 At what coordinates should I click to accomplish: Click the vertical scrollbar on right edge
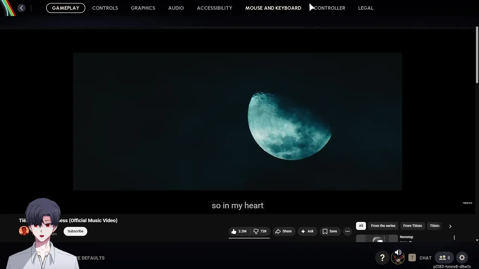click(477, 55)
